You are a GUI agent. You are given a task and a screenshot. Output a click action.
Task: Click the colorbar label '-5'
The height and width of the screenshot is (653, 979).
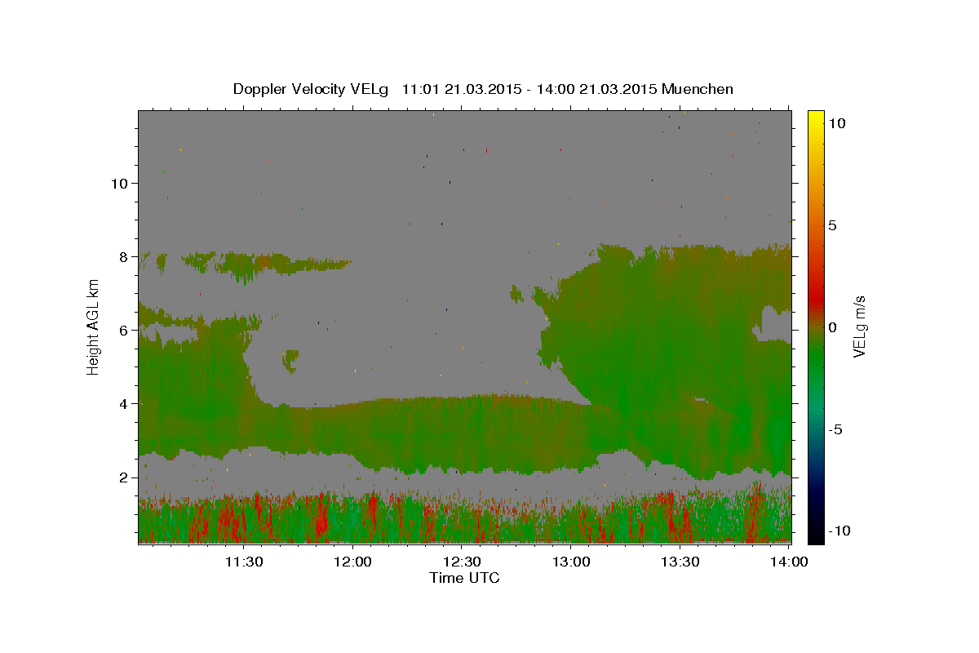(x=835, y=429)
